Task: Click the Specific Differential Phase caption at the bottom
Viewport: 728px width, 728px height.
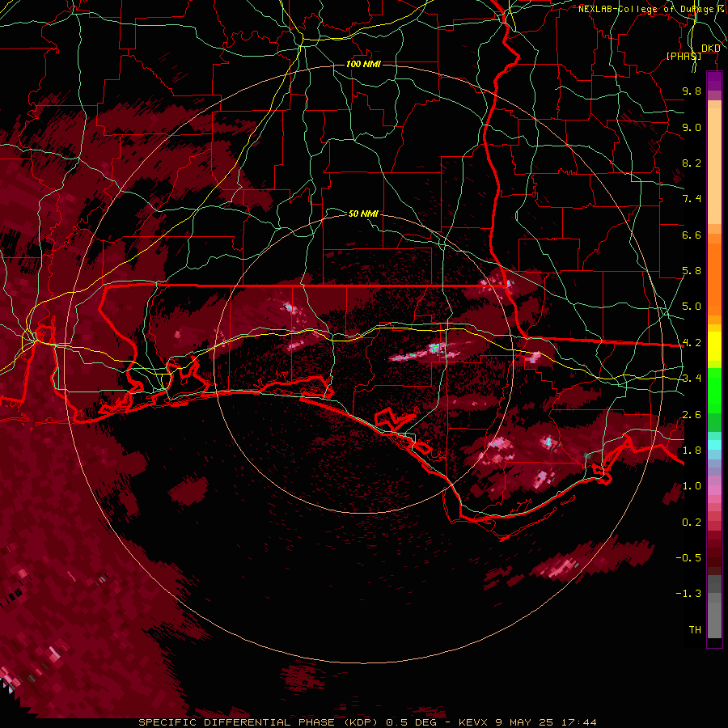Action: pos(367,722)
